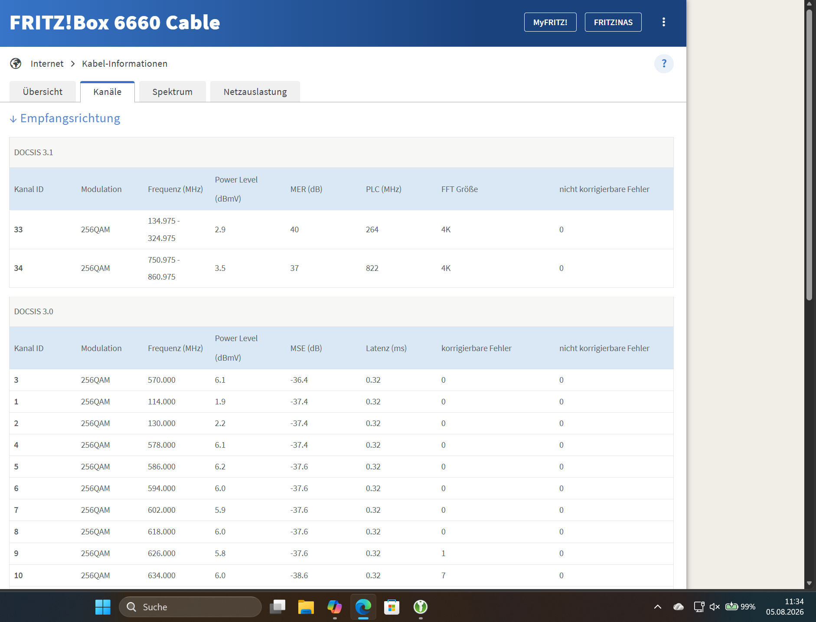Show hidden system tray icons
The height and width of the screenshot is (622, 816).
[658, 607]
